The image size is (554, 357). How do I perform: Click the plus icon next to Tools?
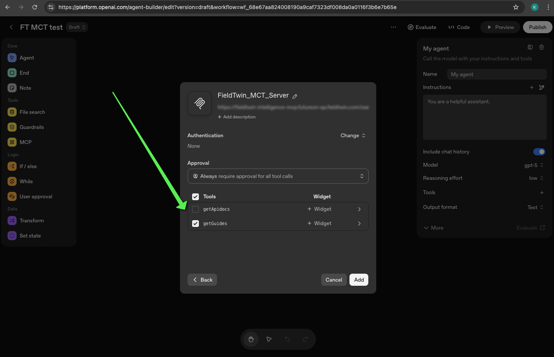(x=542, y=193)
